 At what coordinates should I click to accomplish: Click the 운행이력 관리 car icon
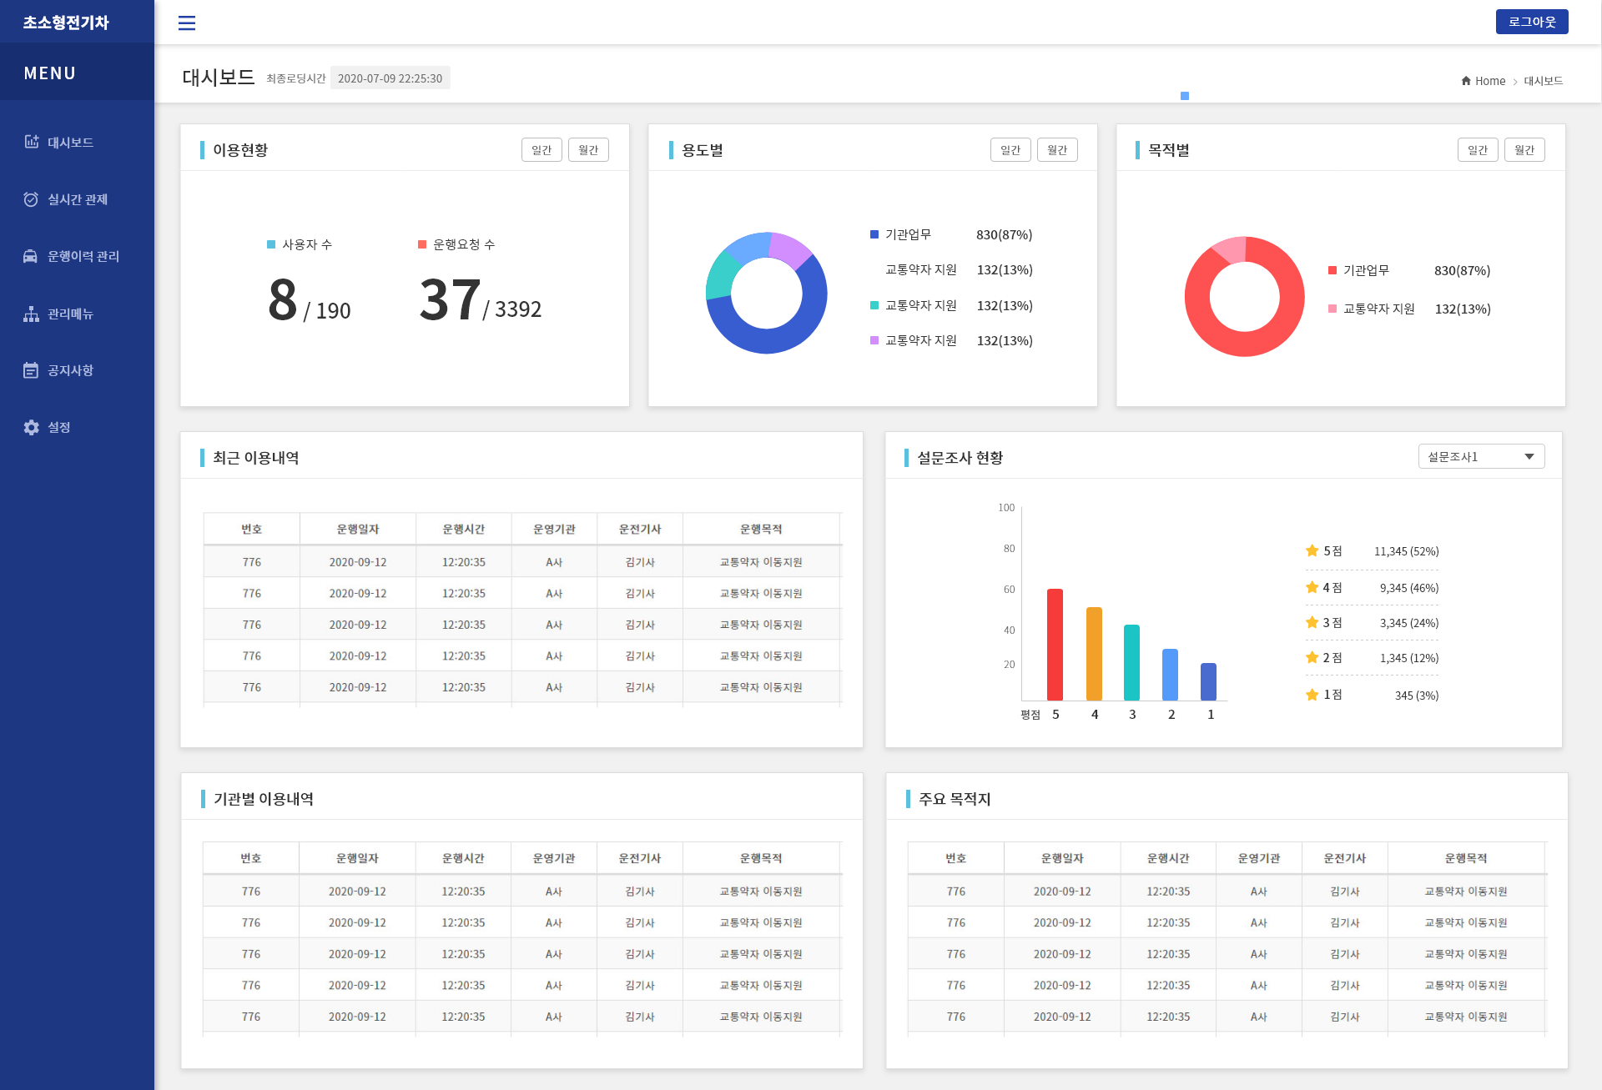31,256
